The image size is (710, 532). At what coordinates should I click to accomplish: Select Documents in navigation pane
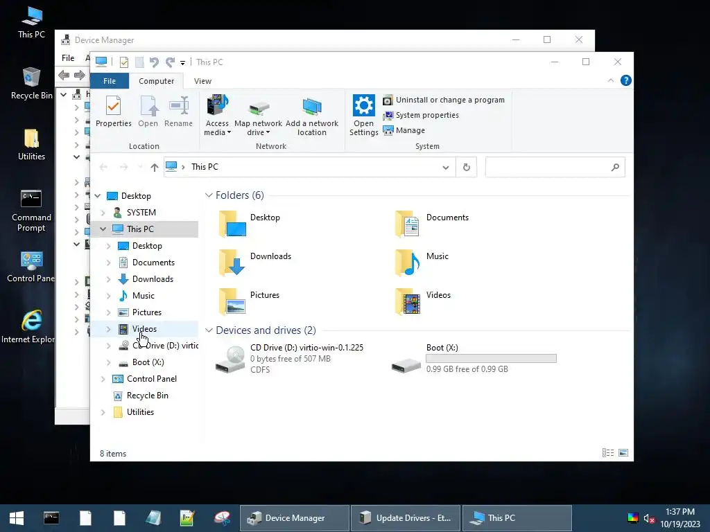(153, 263)
